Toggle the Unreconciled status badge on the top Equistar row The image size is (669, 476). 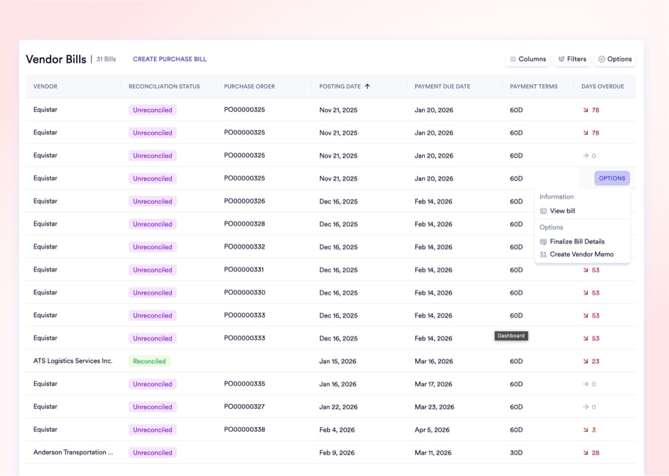click(x=152, y=110)
